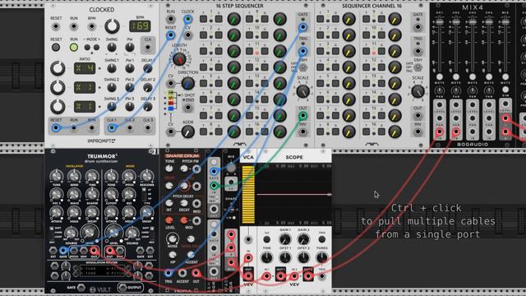526x296 pixels.
Task: Click the Snare Drum ACCENT input port
Action: pyautogui.click(x=182, y=273)
